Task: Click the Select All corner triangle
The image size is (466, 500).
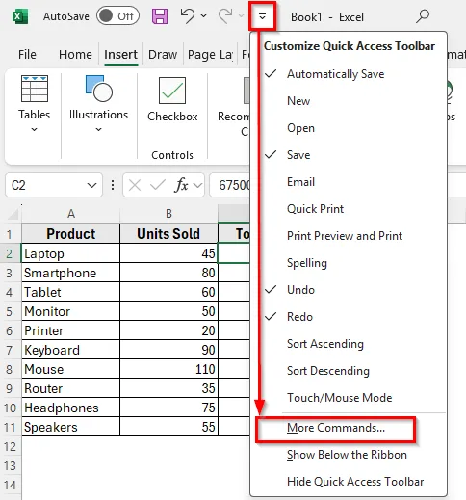Action: click(13, 214)
